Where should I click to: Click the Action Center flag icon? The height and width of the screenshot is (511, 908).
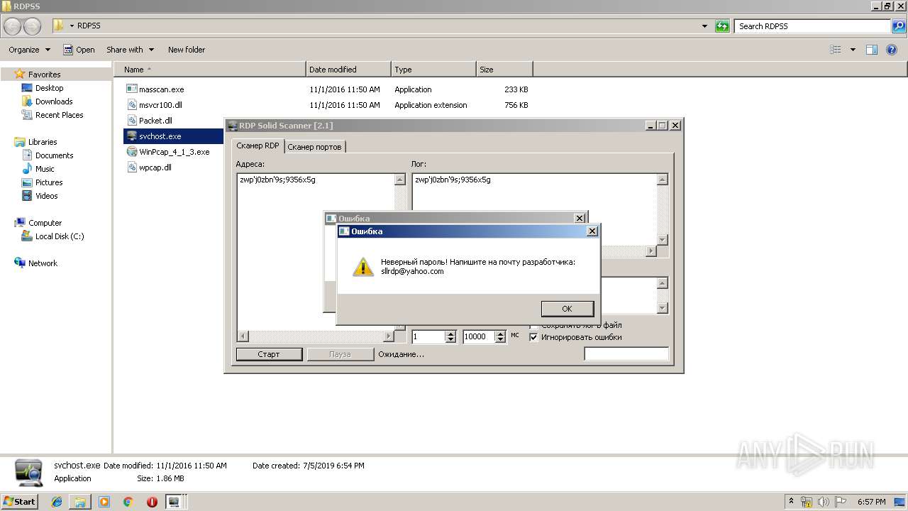tap(841, 502)
